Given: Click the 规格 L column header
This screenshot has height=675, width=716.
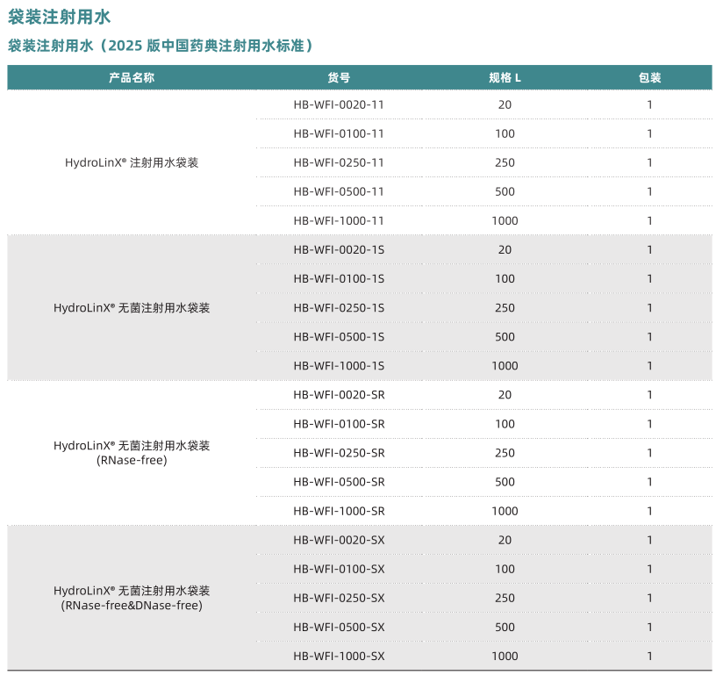Looking at the screenshot, I should tap(505, 77).
